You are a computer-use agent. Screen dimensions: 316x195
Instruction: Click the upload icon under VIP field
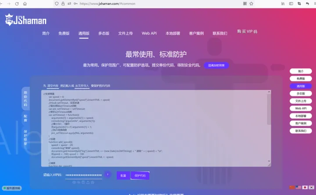click(x=88, y=182)
